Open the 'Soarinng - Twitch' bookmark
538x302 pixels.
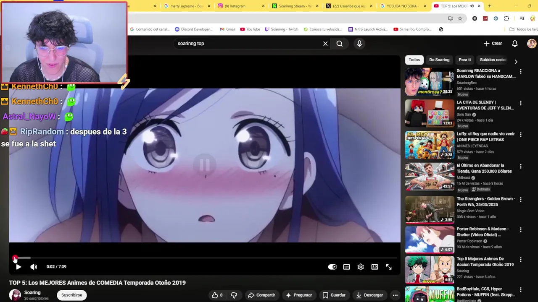pos(281,29)
